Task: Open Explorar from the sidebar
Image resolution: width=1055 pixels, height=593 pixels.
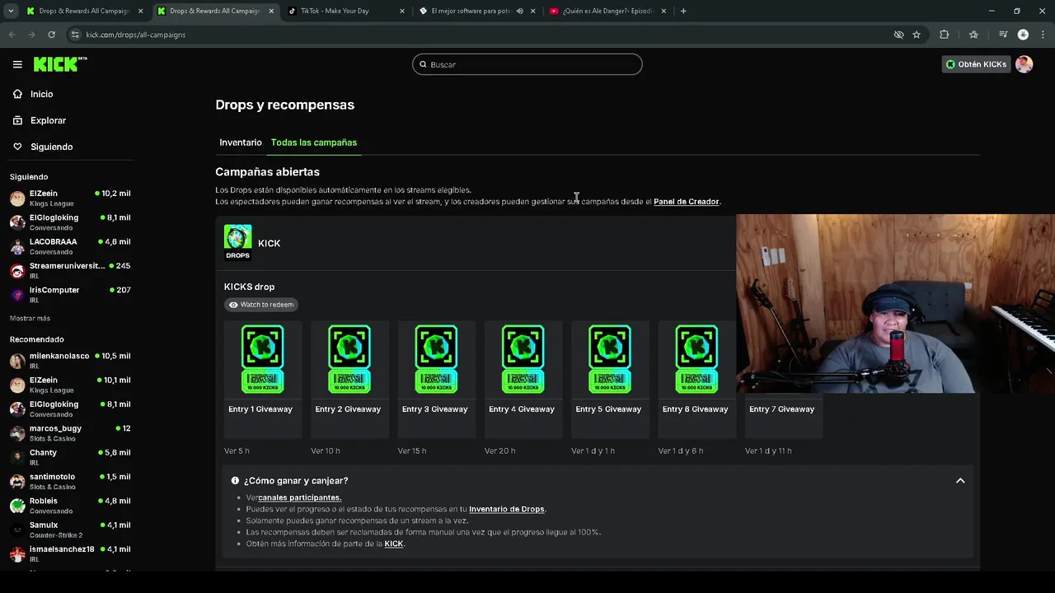Action: tap(48, 120)
